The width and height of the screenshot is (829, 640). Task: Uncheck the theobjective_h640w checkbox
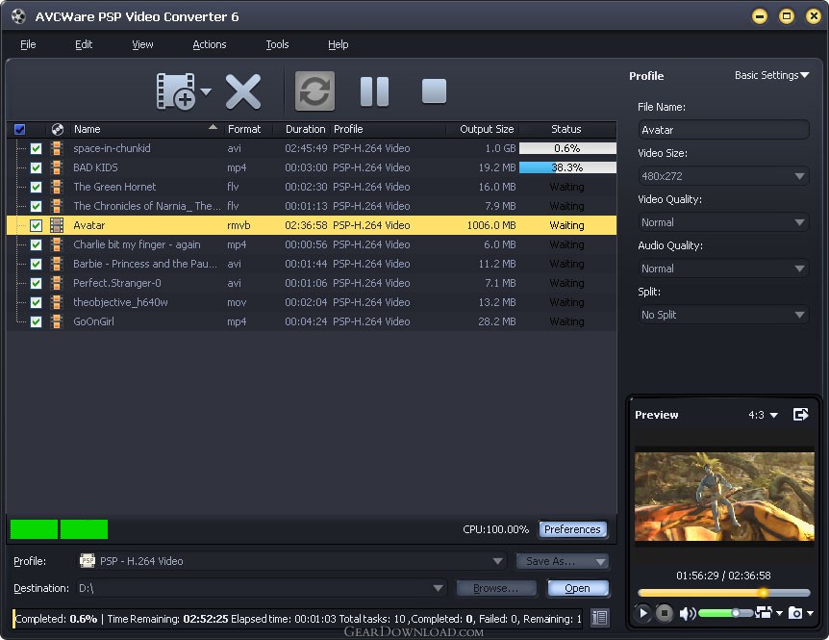click(x=36, y=302)
